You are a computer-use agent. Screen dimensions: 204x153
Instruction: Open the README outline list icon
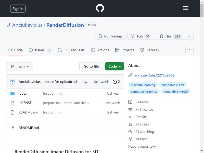pos(12,128)
